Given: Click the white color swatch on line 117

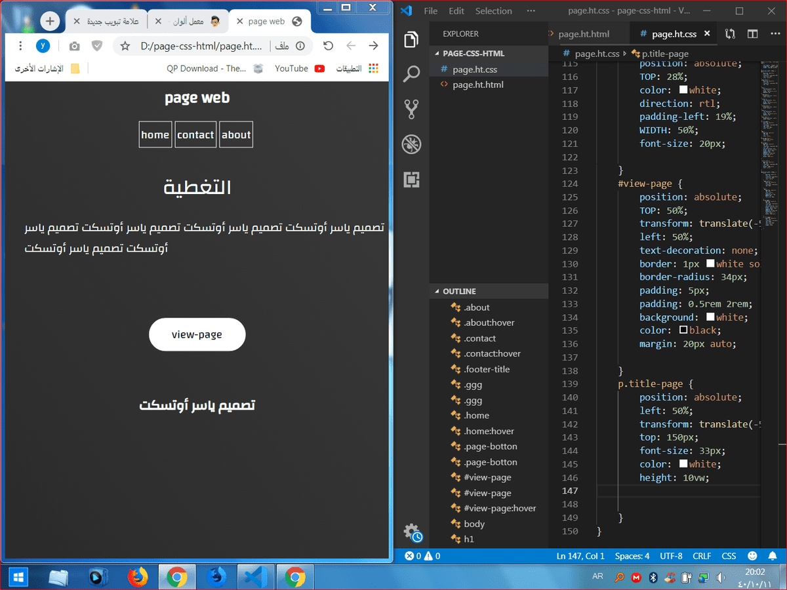Looking at the screenshot, I should pos(683,90).
